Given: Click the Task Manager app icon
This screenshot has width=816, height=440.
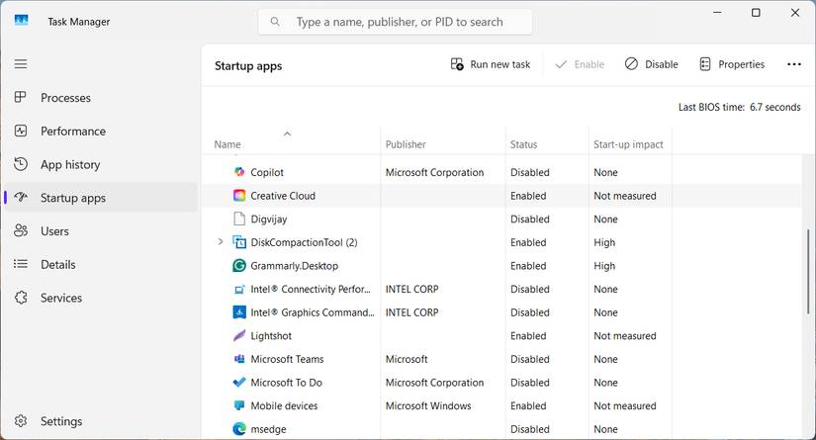Looking at the screenshot, I should pos(22,21).
